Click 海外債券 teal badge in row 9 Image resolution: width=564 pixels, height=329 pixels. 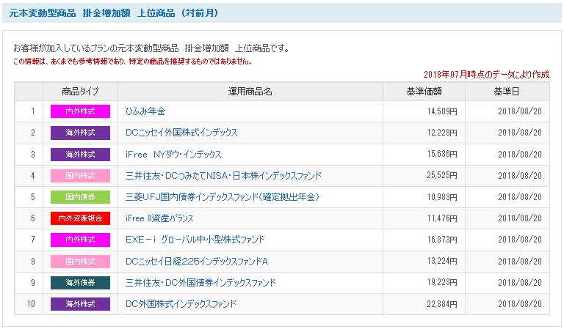pyautogui.click(x=80, y=282)
